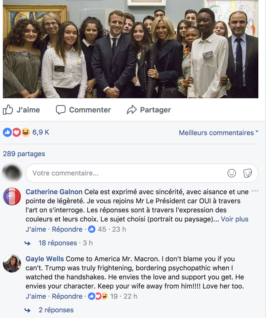Open options menu on Catherine Galnon's comment

(255, 191)
